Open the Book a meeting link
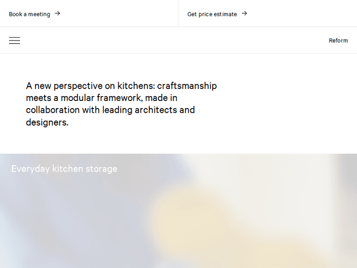 pyautogui.click(x=30, y=14)
